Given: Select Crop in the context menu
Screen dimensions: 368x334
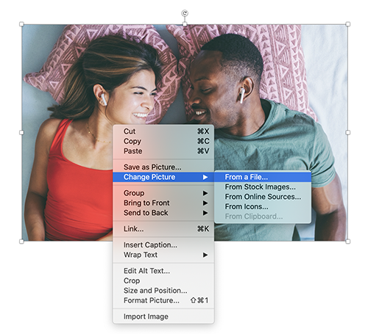Looking at the screenshot, I should pos(163,280).
